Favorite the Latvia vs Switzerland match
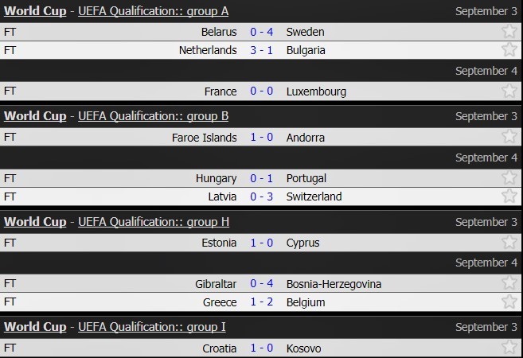 pyautogui.click(x=509, y=197)
